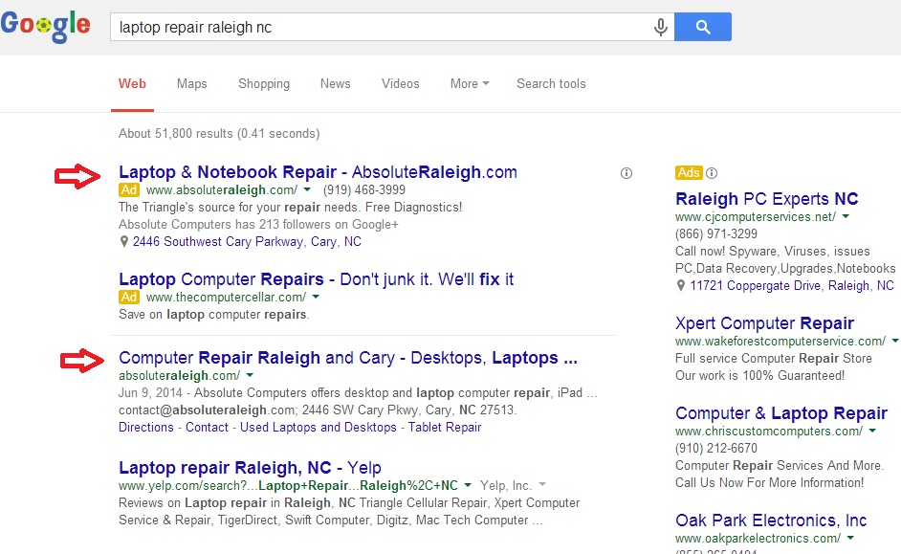
Task: Click the 2446 Southwest Cary Parkway address link
Action: click(x=247, y=241)
